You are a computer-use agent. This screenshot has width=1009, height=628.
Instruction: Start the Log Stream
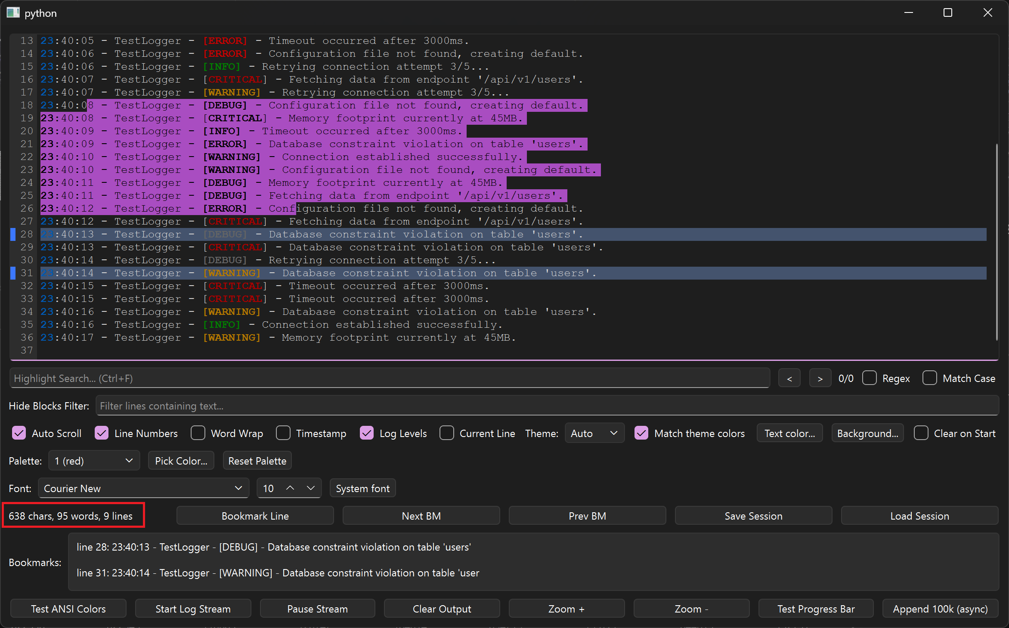[193, 609]
